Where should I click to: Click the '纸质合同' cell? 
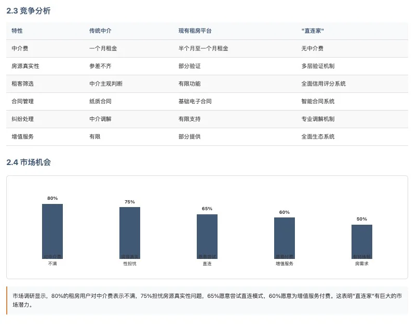100,101
